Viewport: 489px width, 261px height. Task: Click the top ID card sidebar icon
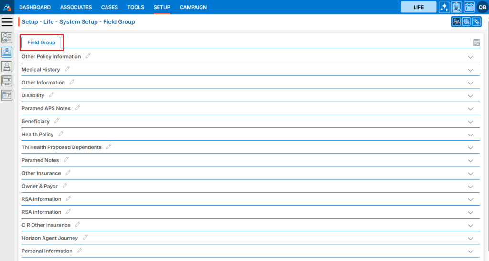click(7, 38)
